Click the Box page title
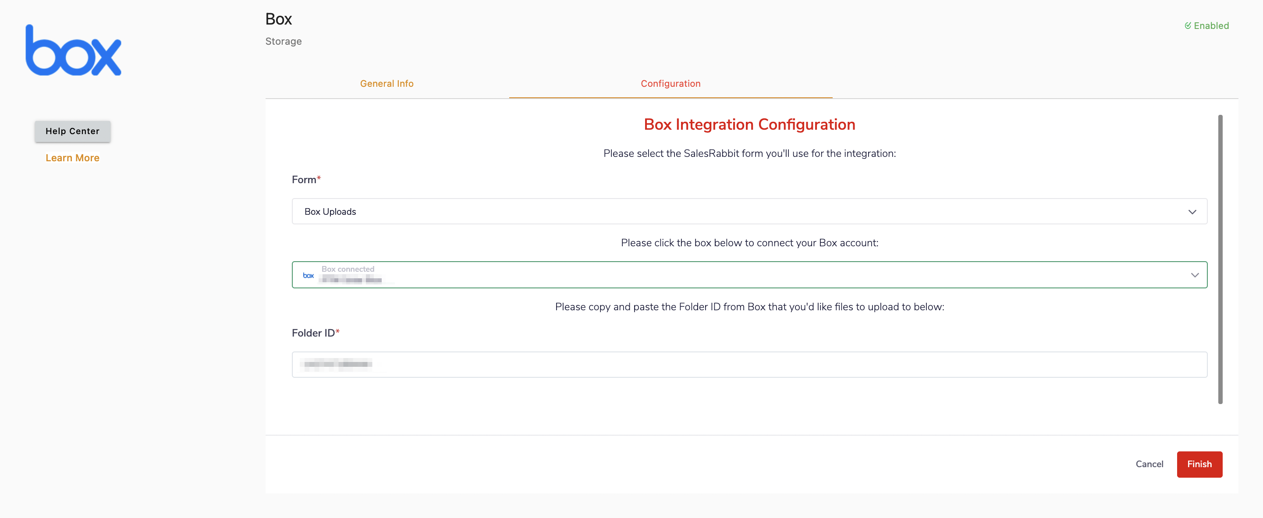This screenshot has height=518, width=1263. point(278,19)
